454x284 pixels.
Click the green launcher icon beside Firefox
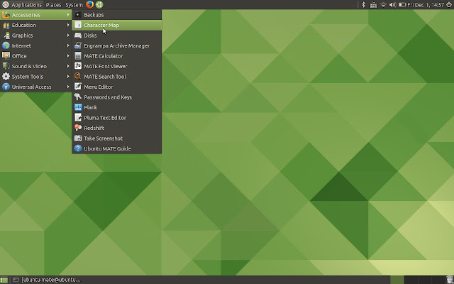pos(99,5)
